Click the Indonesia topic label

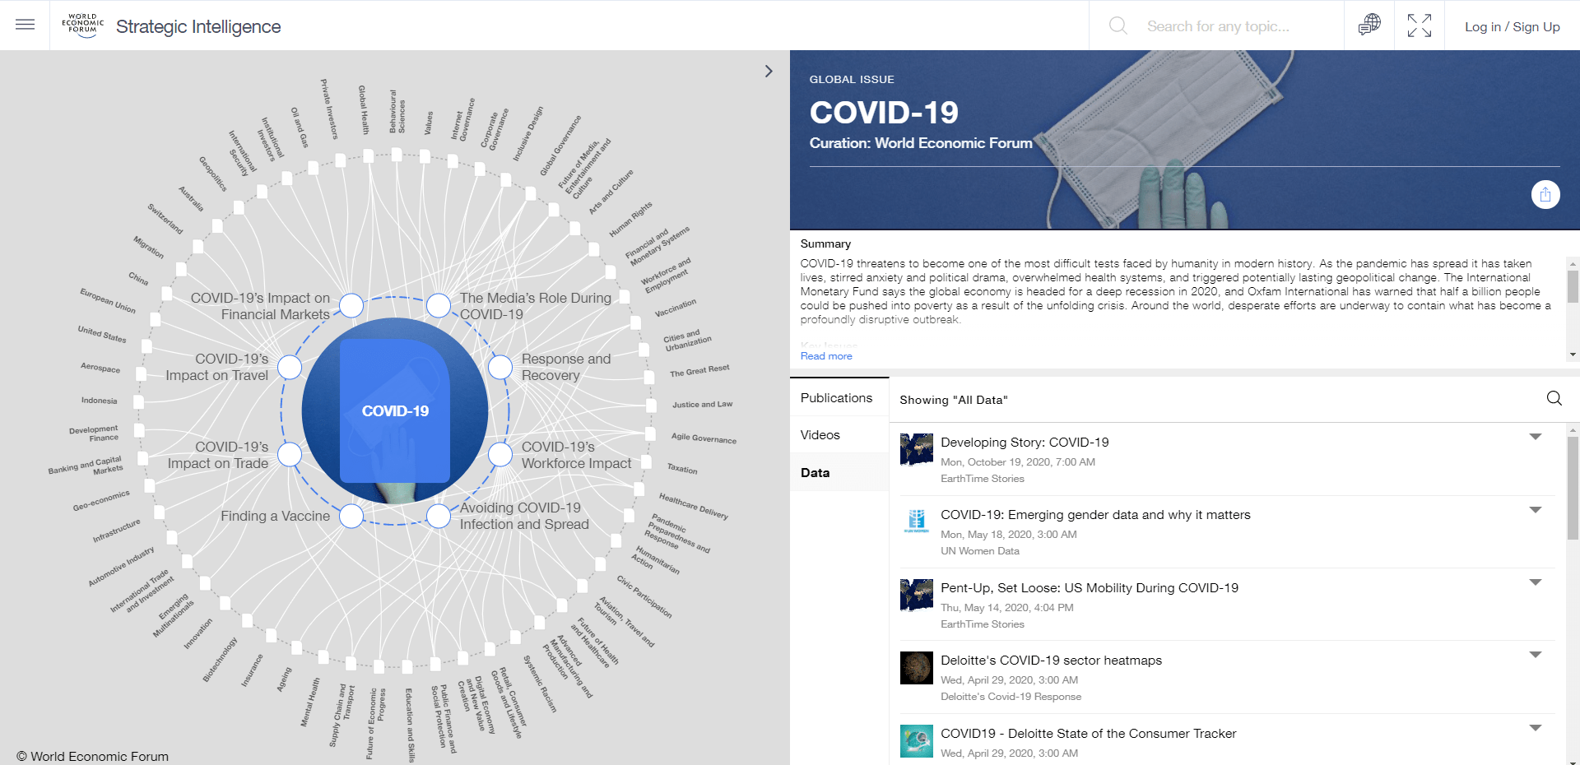coord(99,401)
